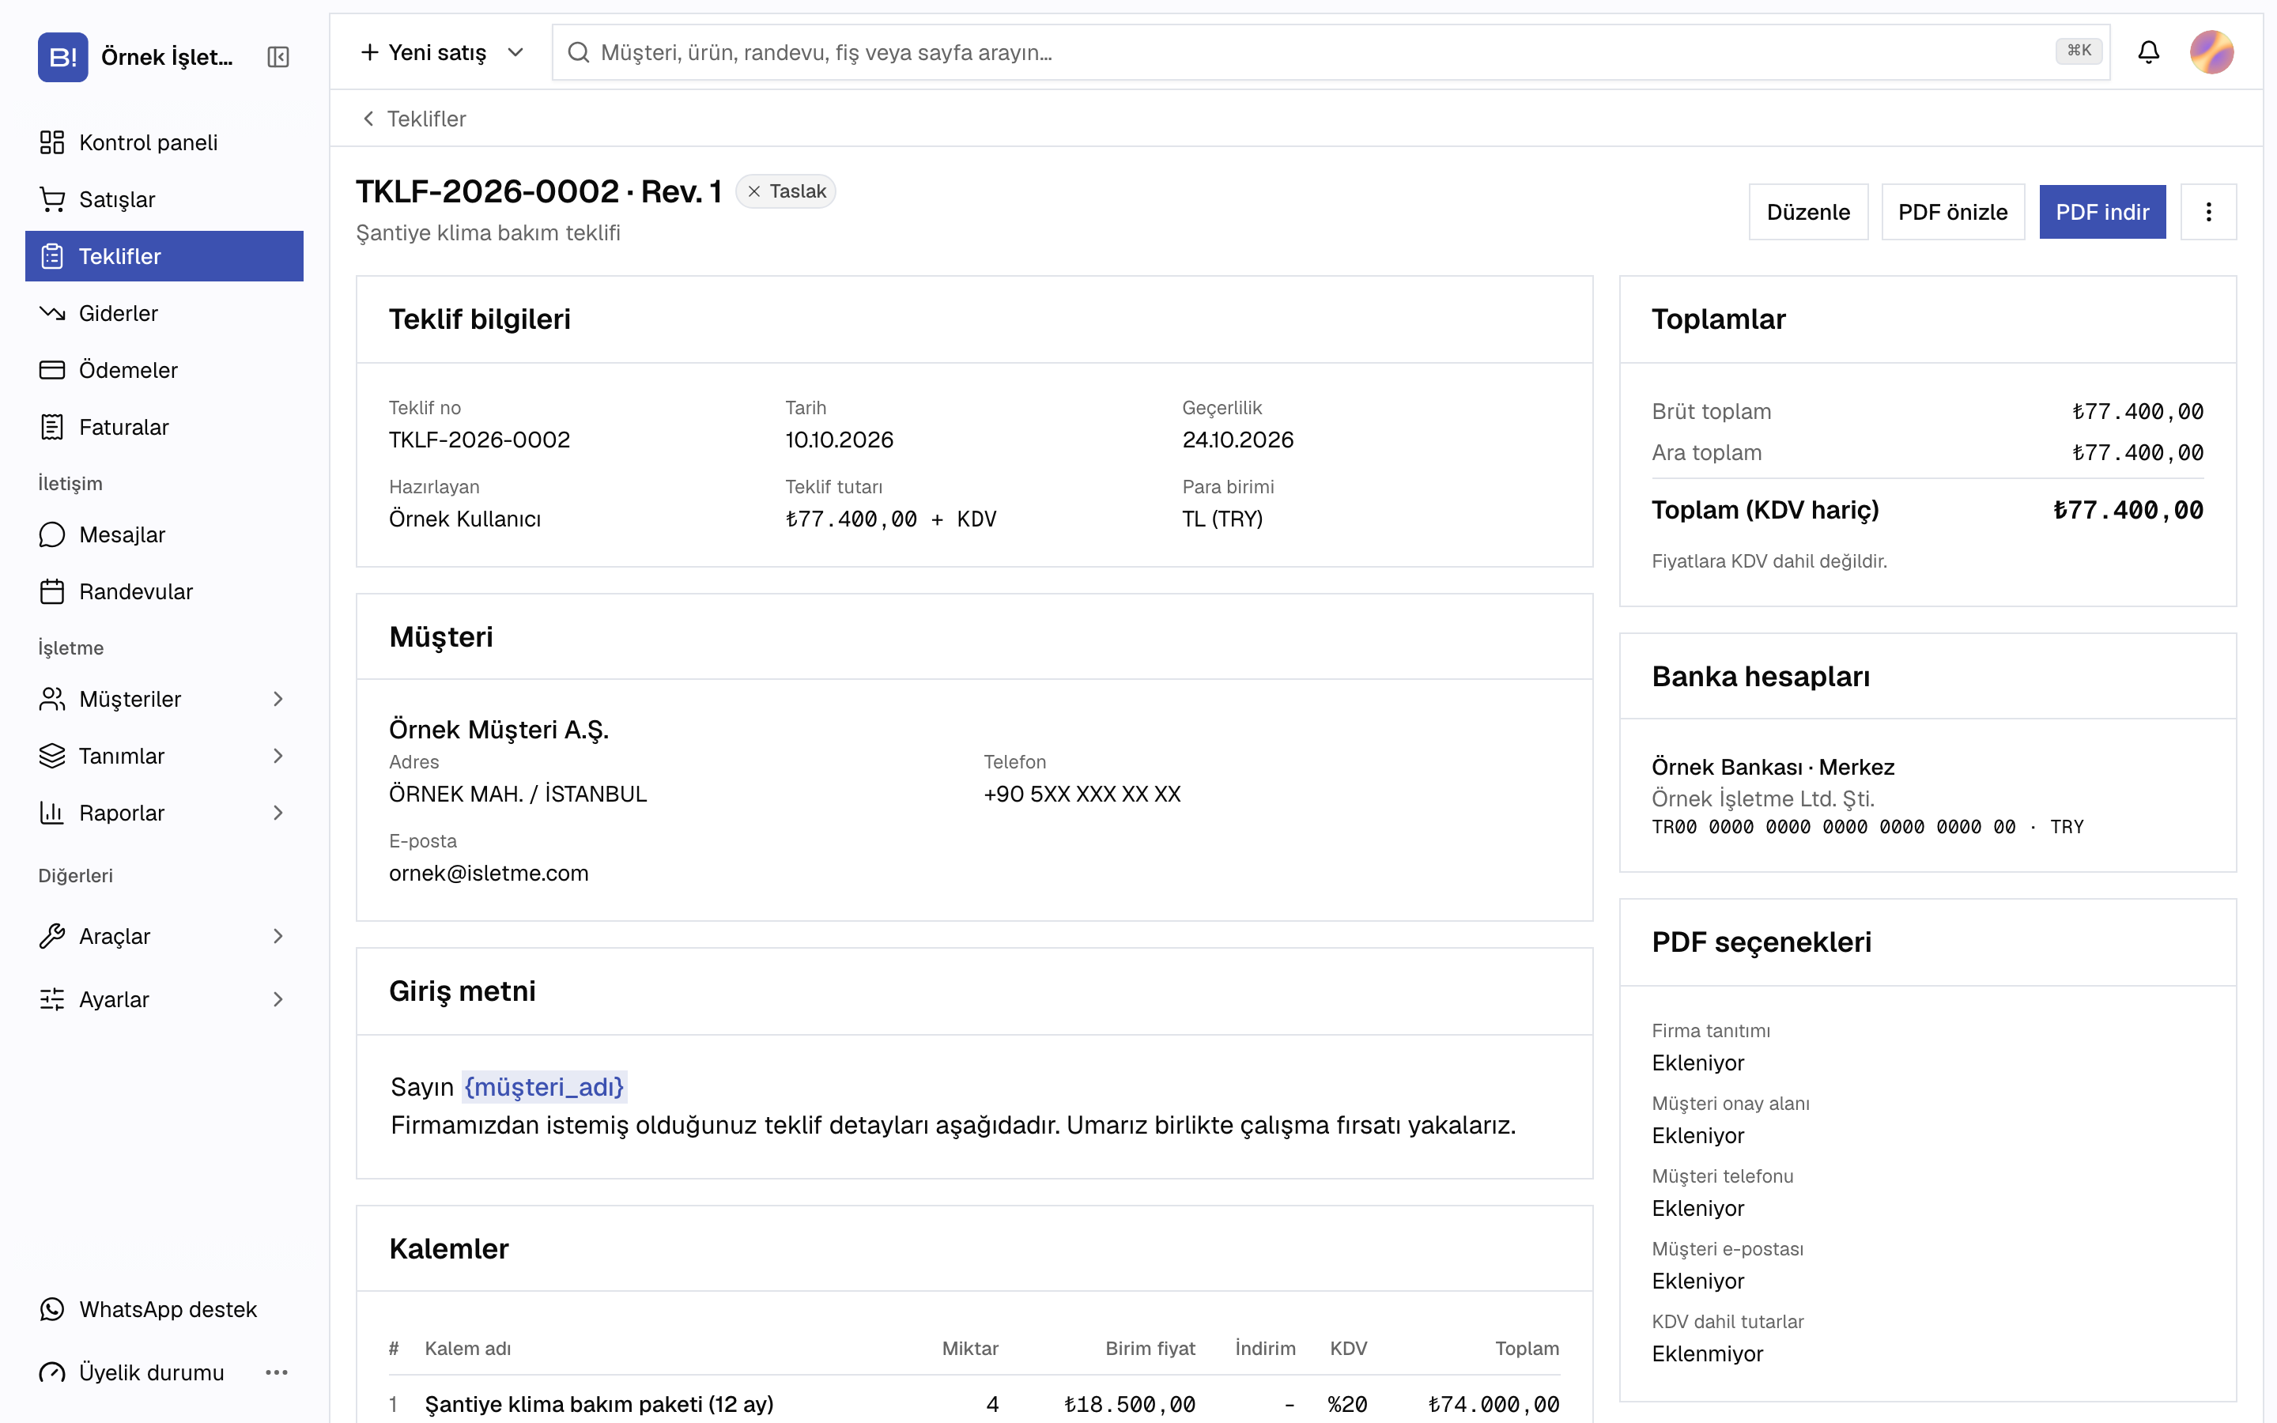The width and height of the screenshot is (2277, 1423).
Task: Click the Satışlar cart icon
Action: coord(51,199)
